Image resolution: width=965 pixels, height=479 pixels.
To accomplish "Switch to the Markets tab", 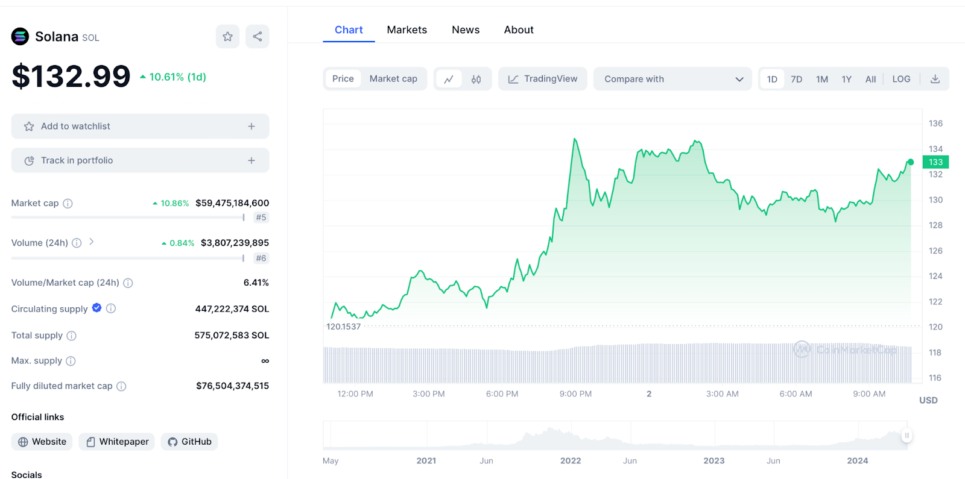I will [407, 30].
